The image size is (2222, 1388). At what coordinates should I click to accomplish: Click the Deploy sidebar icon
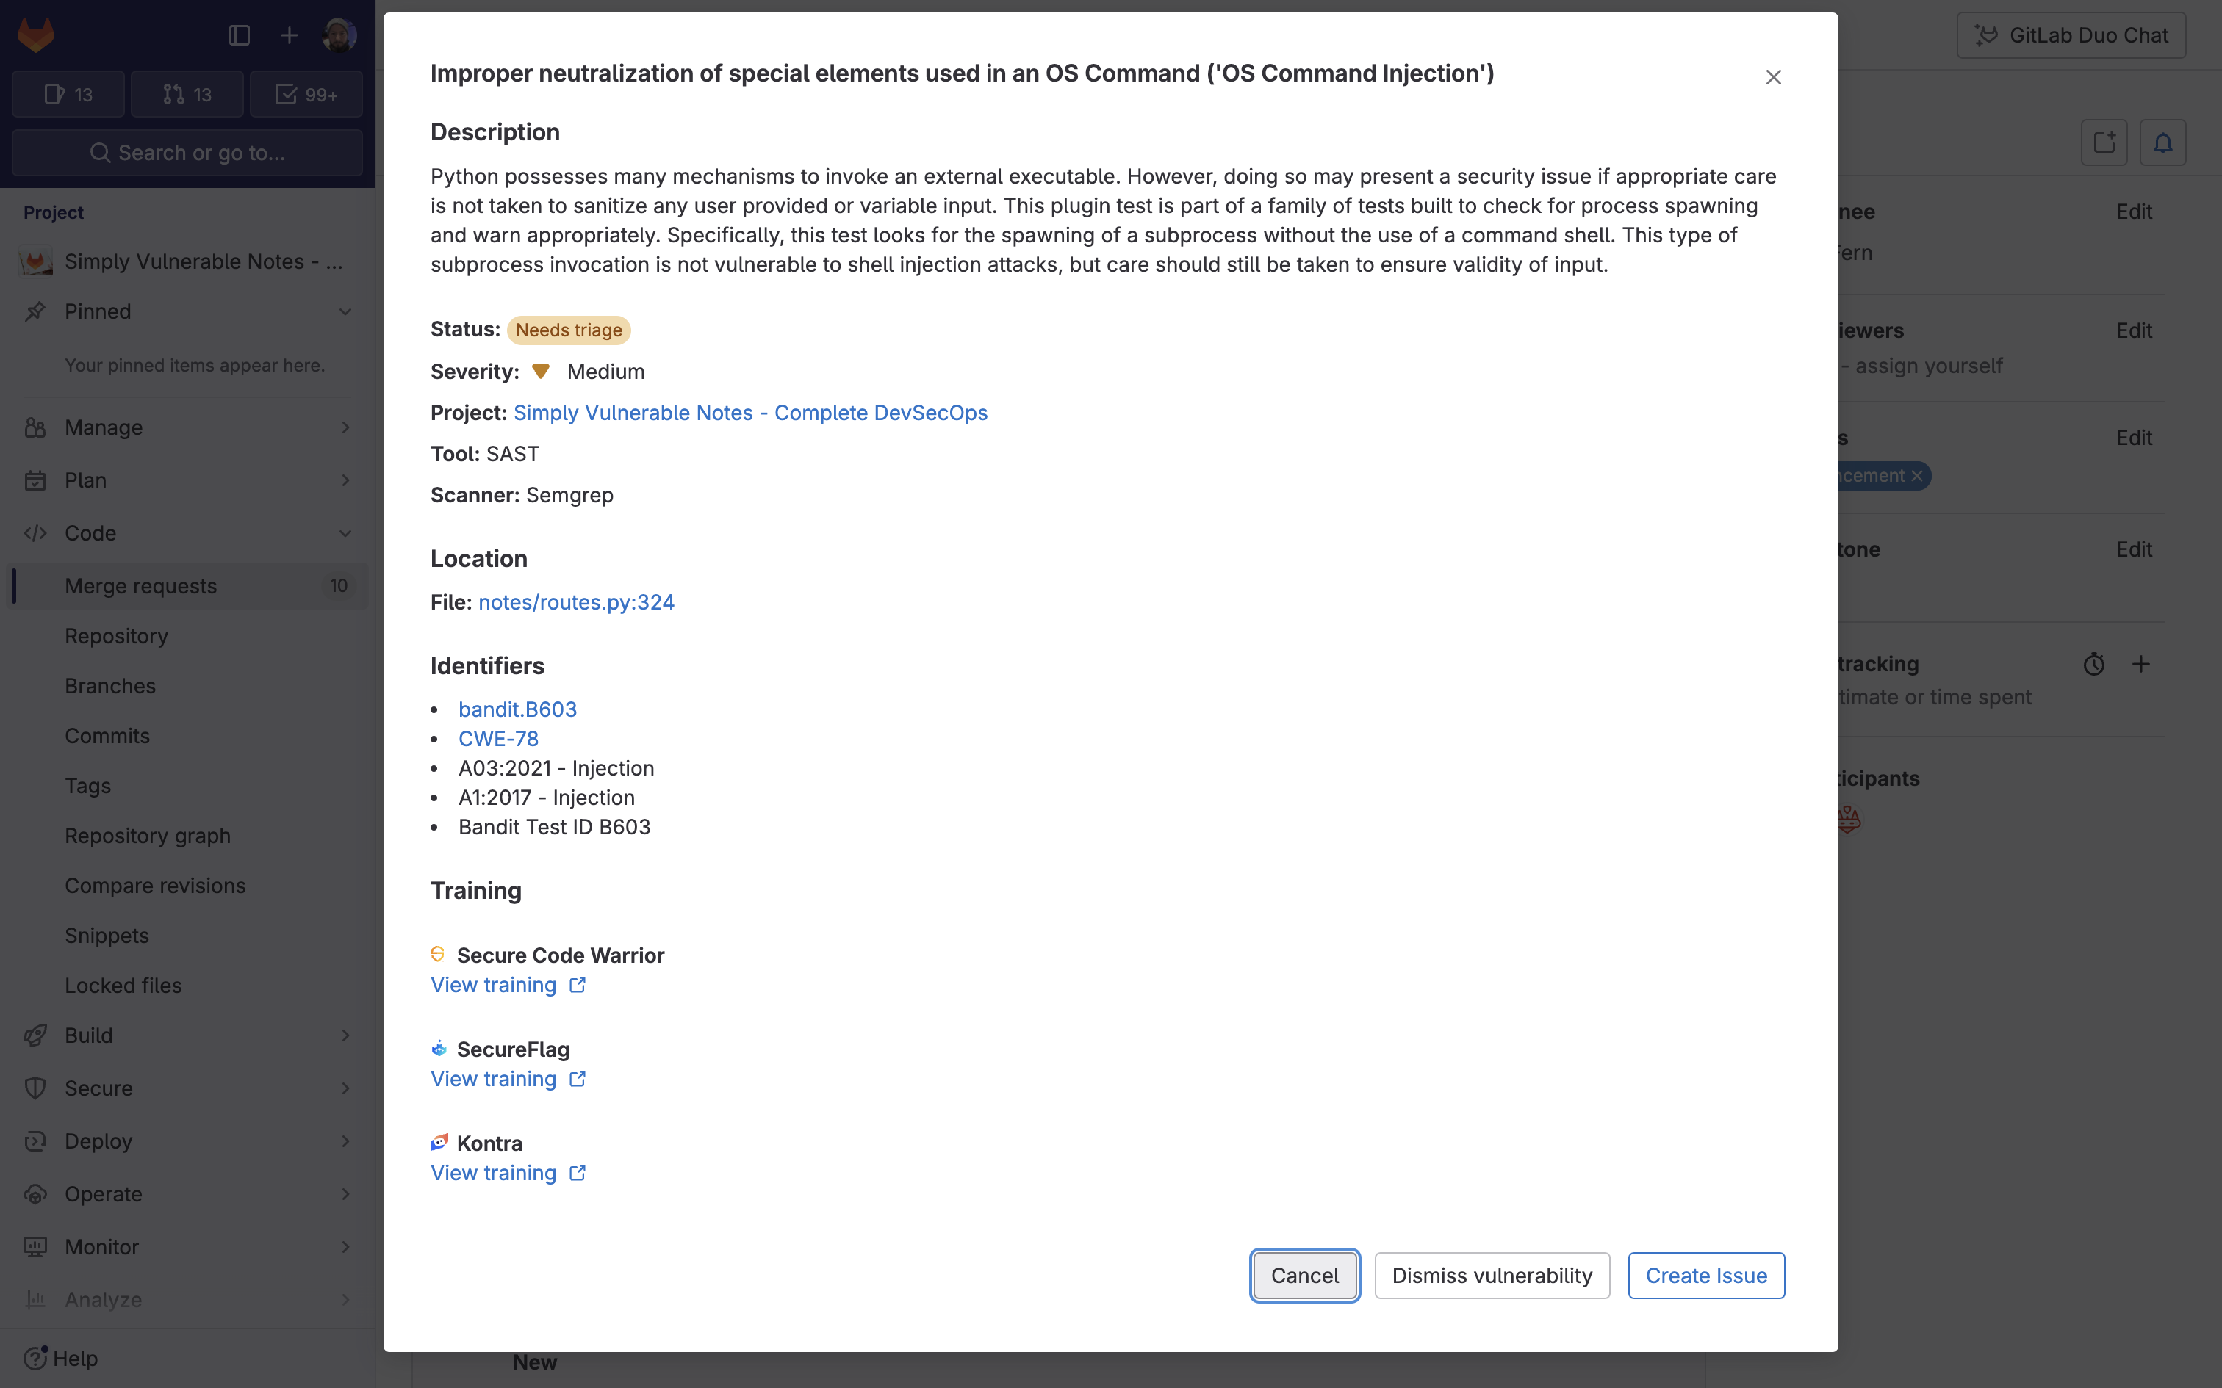pyautogui.click(x=35, y=1140)
